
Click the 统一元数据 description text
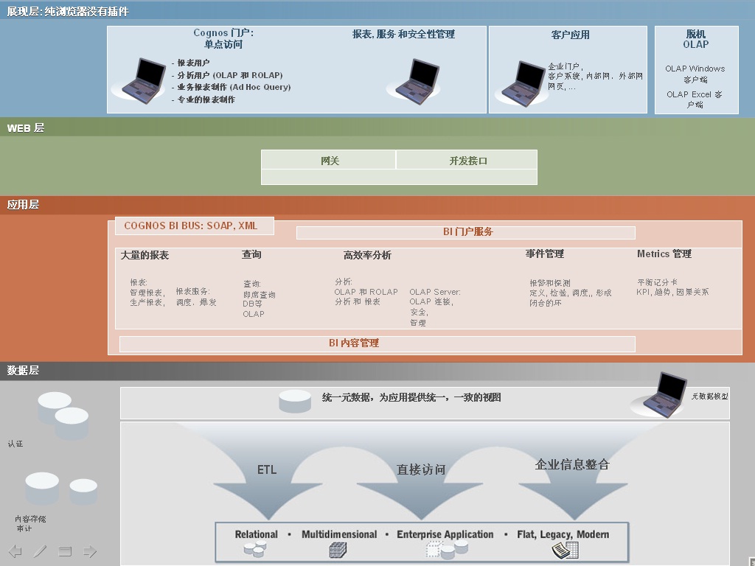coord(411,397)
